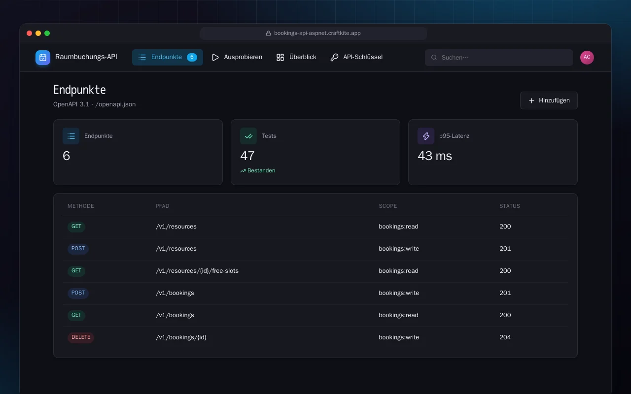Open the AC user avatar

click(x=587, y=58)
